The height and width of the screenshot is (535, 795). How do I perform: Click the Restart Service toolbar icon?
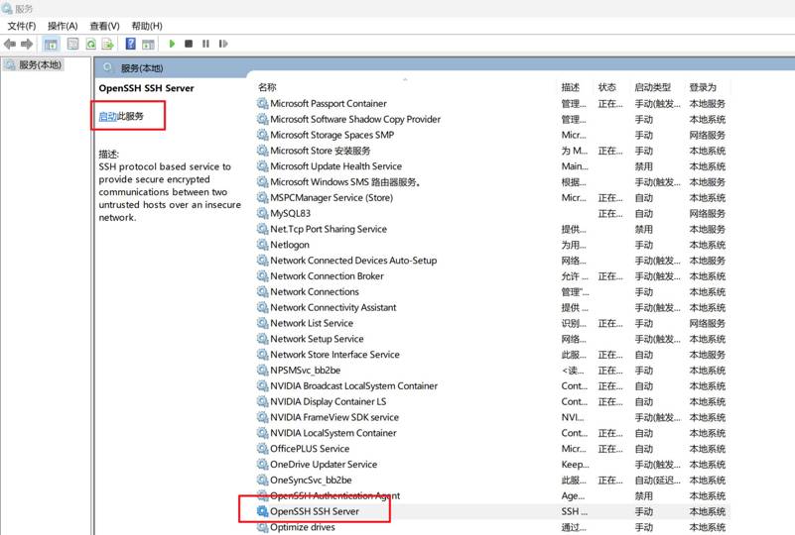[222, 44]
